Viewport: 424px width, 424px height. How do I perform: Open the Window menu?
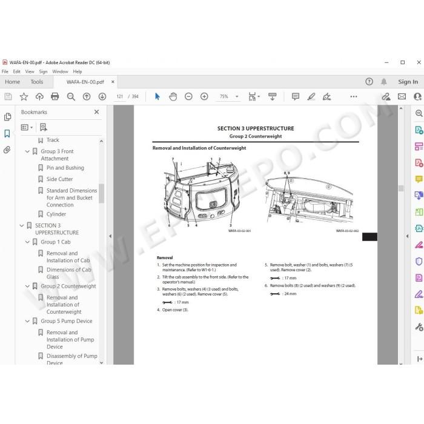(60, 71)
